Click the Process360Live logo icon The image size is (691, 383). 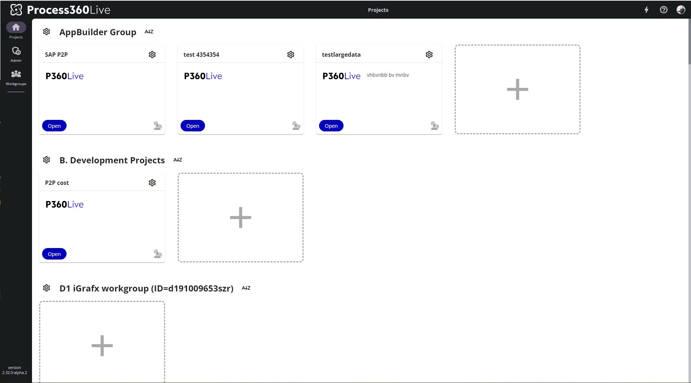[16, 10]
